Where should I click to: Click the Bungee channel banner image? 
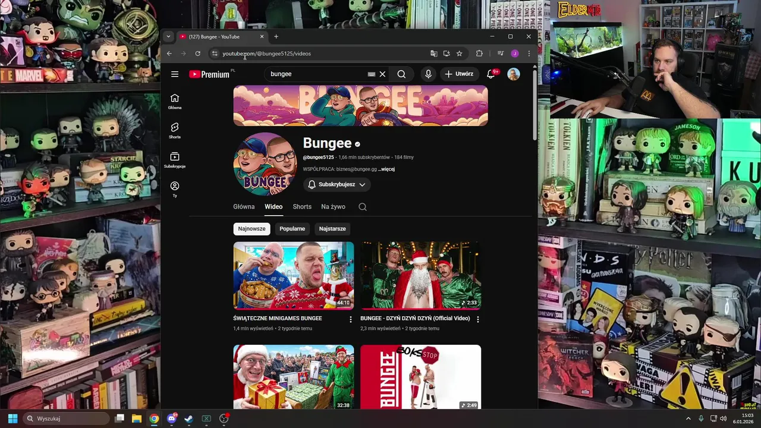(x=361, y=106)
